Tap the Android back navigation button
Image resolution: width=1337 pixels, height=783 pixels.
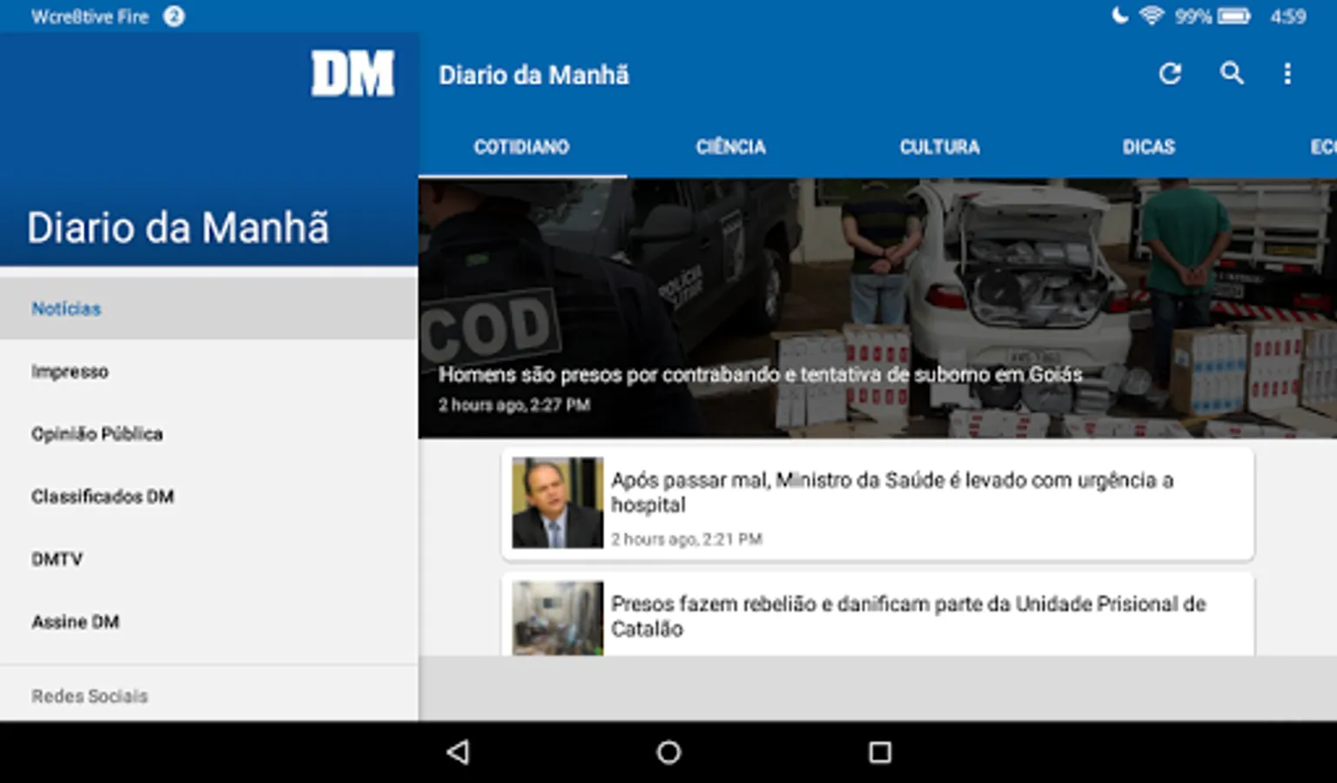tap(459, 753)
